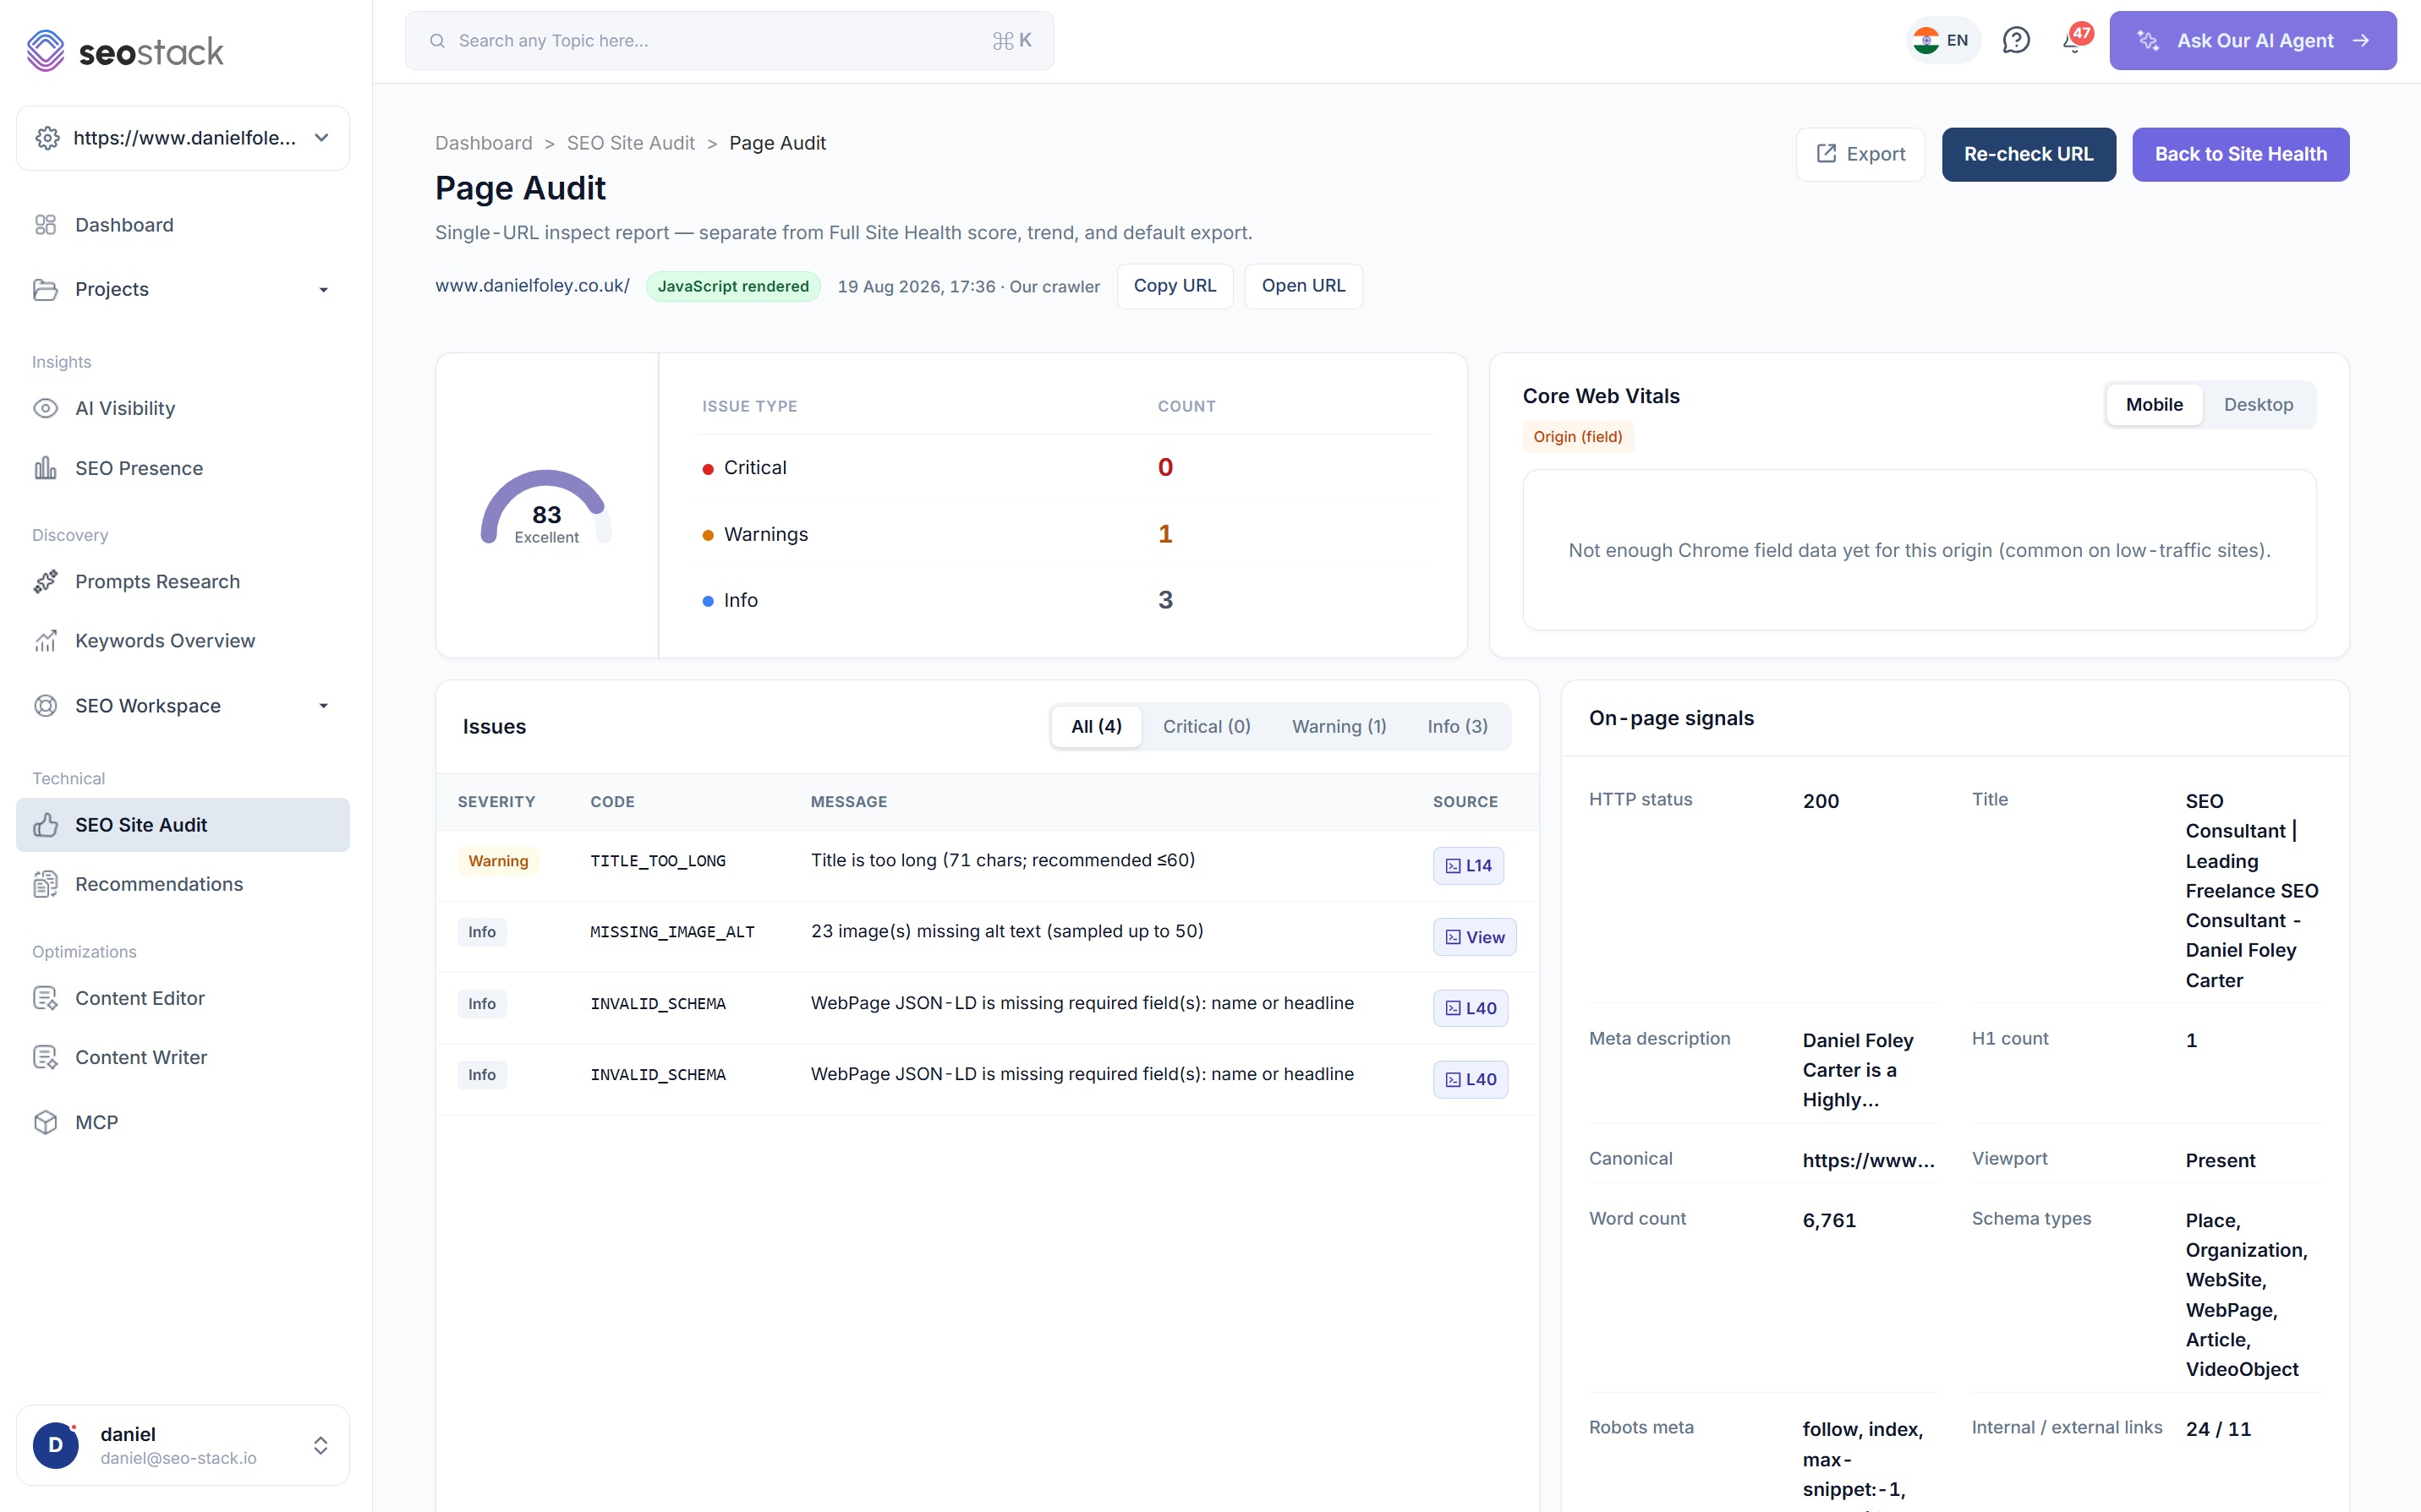
Task: Click the site settings gear icon
Action: [x=47, y=138]
